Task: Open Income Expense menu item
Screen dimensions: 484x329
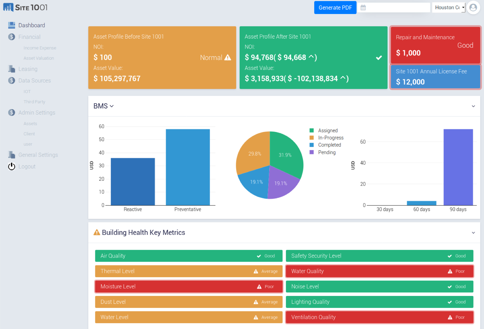Action: pos(40,48)
